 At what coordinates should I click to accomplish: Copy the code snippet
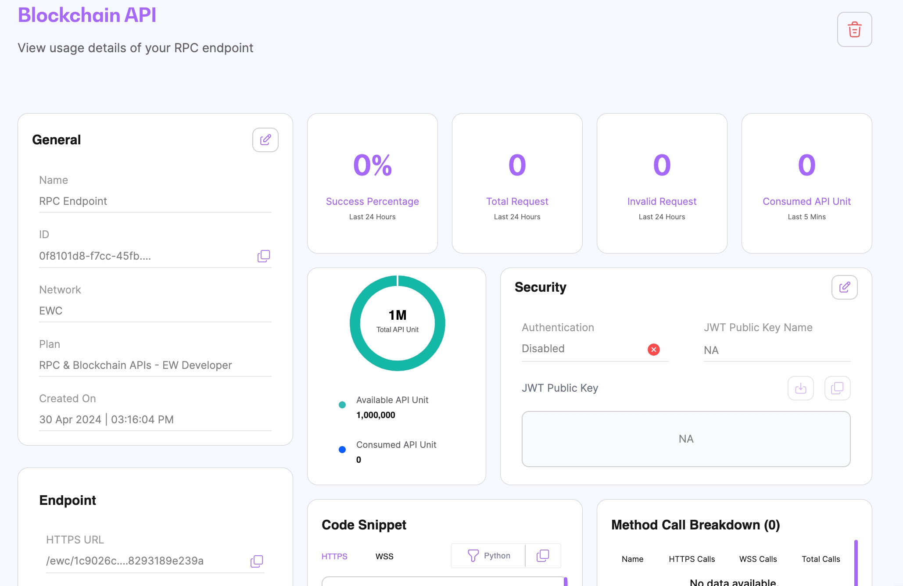(543, 556)
